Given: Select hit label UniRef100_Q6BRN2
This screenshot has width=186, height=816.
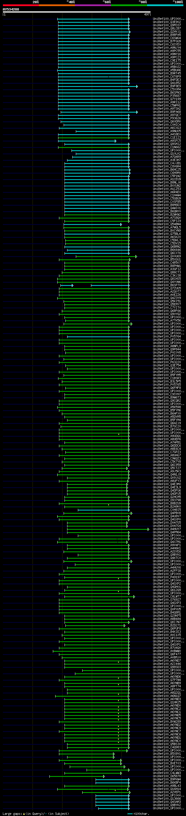Looking at the screenshot, I should coord(167,247).
